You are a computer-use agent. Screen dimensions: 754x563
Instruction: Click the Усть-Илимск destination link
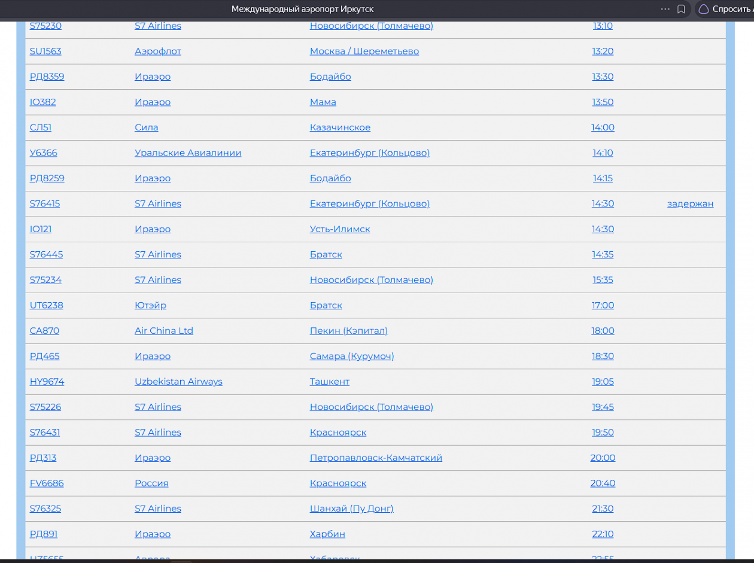[340, 229]
